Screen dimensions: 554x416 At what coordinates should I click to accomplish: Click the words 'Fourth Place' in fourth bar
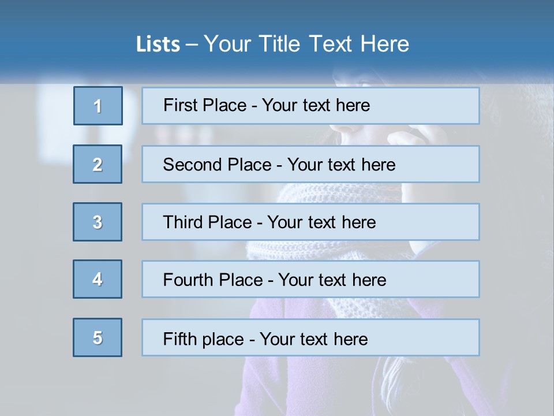[x=213, y=280]
